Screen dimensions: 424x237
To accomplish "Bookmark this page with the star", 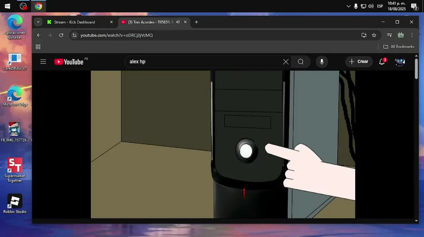I will 374,35.
